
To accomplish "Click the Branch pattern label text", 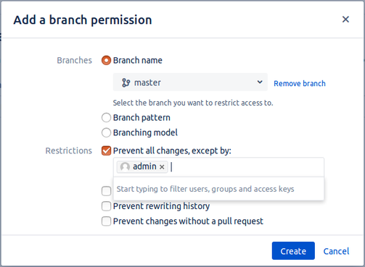I will [142, 118].
